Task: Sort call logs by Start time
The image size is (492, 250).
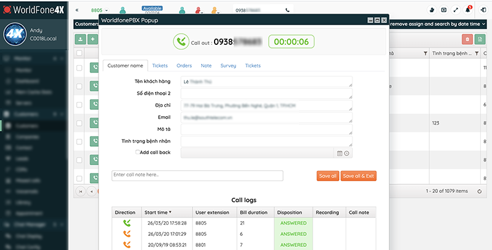Action: coord(167,212)
